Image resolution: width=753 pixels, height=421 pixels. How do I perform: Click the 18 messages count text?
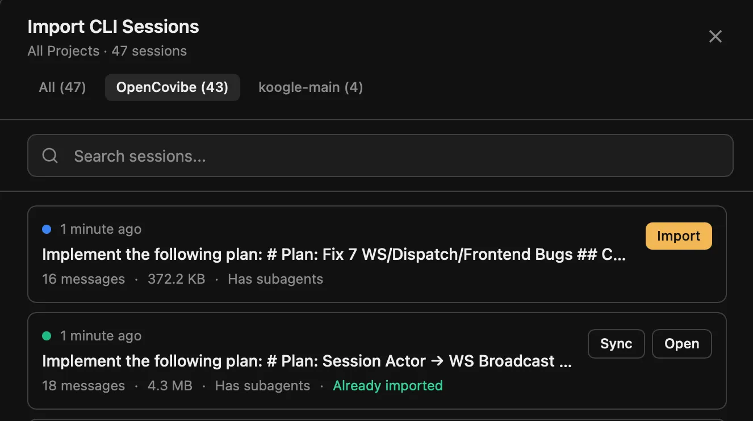[x=83, y=386]
